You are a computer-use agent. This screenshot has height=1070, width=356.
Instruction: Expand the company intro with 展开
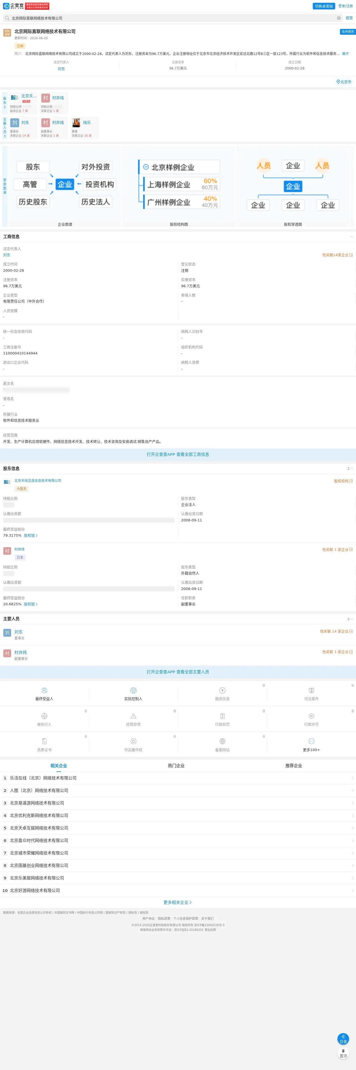point(345,54)
